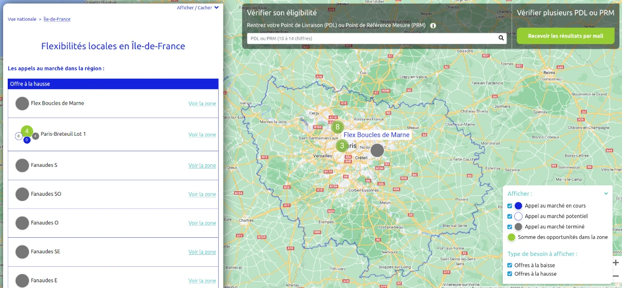Expand the Offre à la hausse section header
The image size is (622, 288).
point(113,83)
